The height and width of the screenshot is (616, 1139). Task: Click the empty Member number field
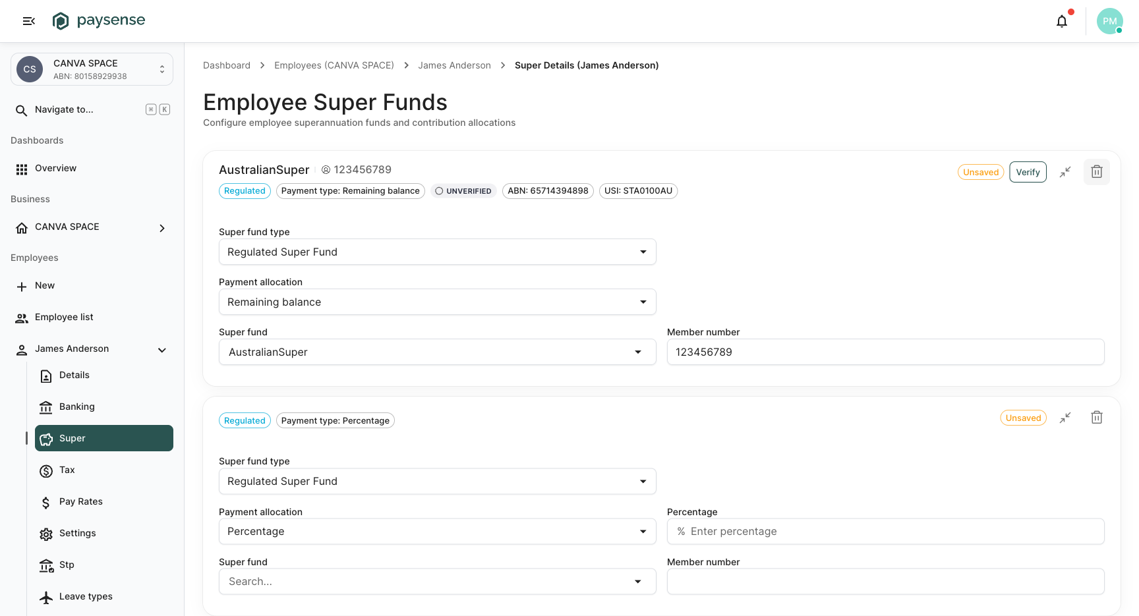pos(886,581)
